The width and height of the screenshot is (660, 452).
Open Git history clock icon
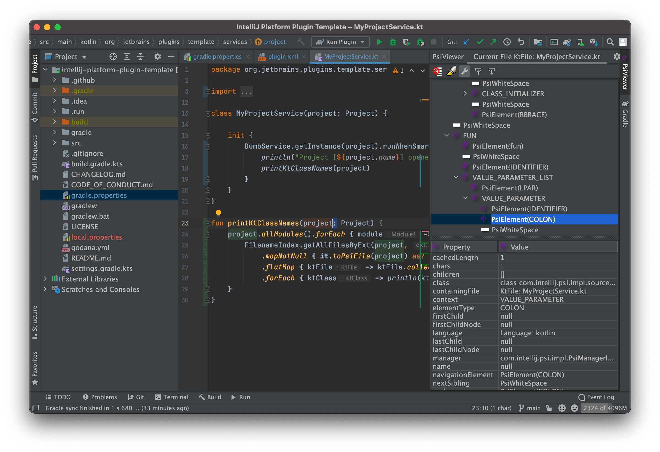507,42
